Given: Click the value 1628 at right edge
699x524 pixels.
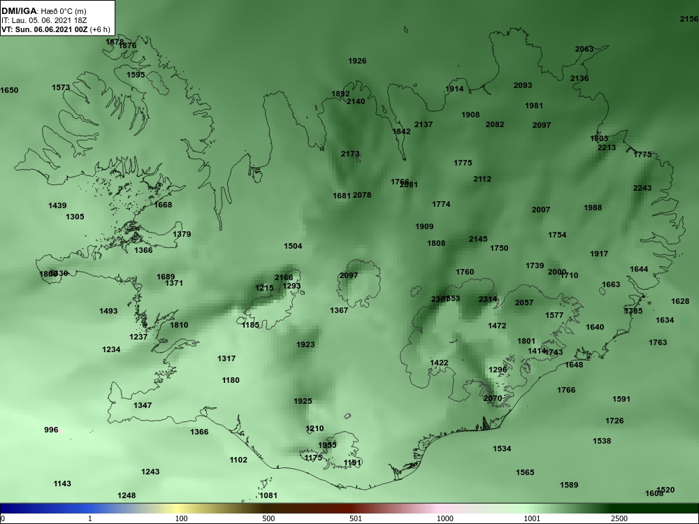Looking at the screenshot, I should click(680, 301).
